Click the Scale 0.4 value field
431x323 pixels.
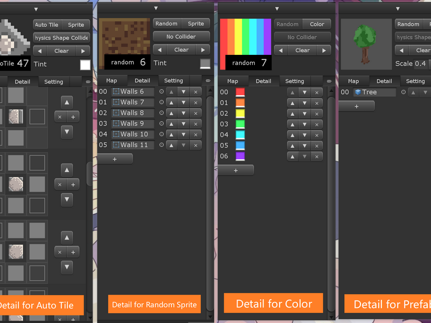420,64
